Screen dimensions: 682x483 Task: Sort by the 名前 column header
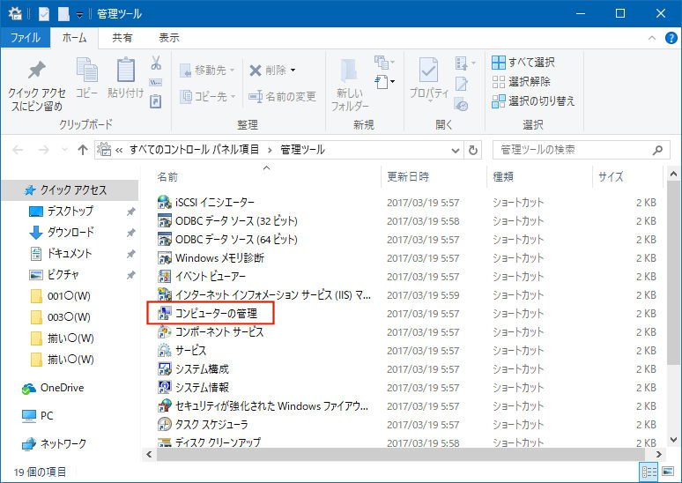[167, 176]
